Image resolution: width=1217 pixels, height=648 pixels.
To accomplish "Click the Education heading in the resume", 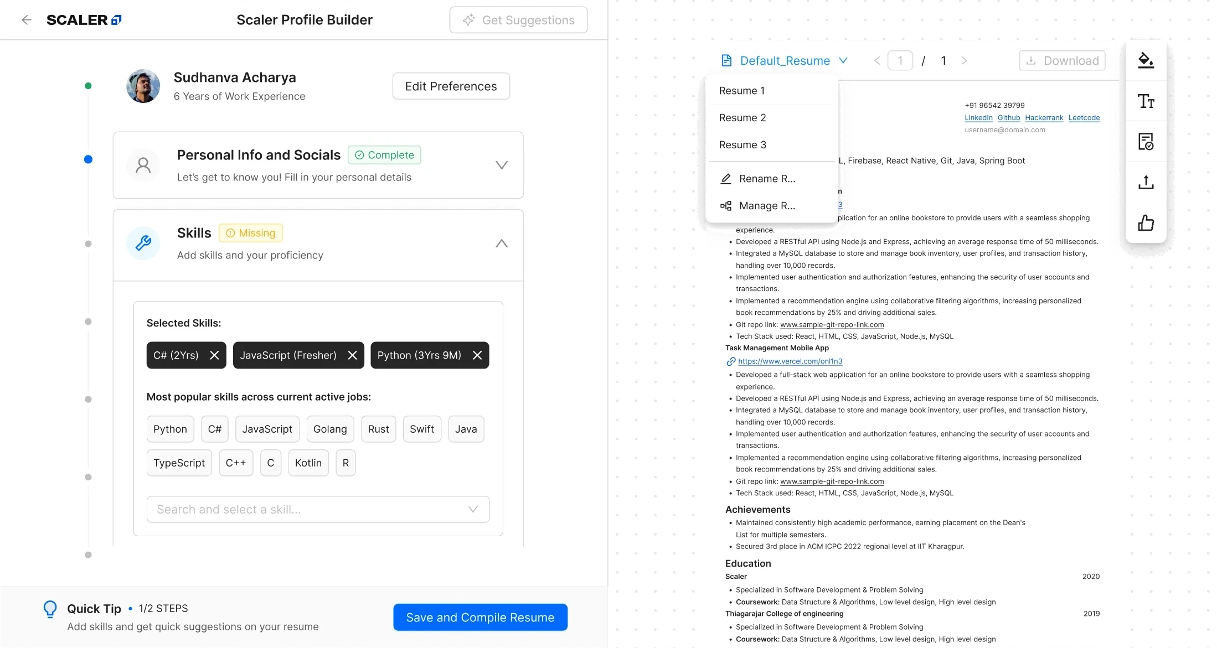I will 748,563.
